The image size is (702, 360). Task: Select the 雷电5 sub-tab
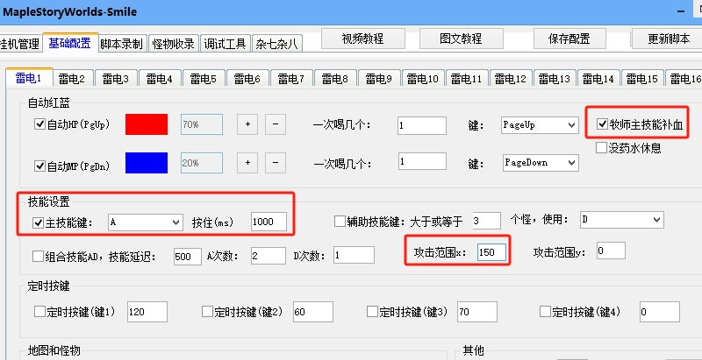pos(204,79)
